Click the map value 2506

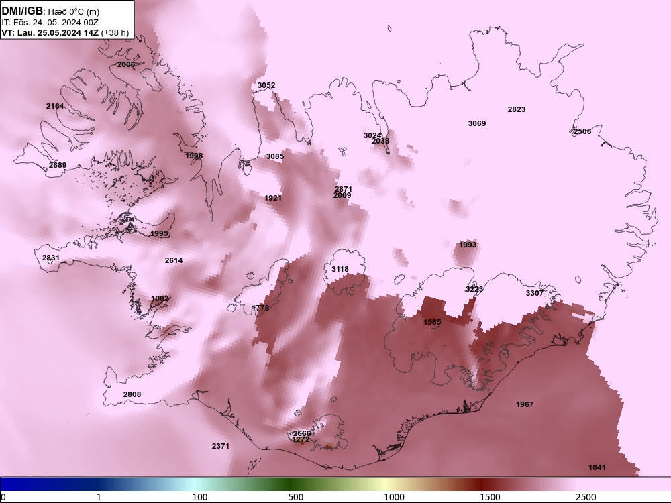[582, 131]
